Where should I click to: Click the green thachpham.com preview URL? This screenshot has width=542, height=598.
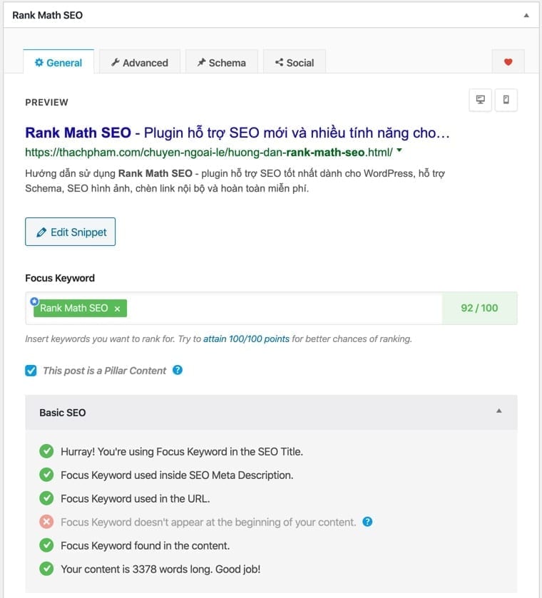(209, 153)
